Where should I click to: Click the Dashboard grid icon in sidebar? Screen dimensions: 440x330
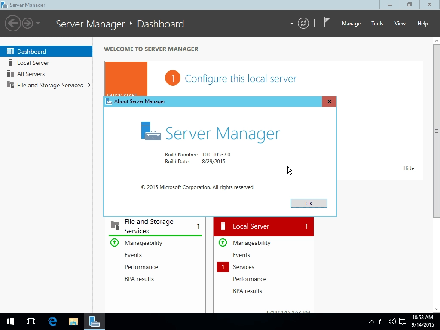10,51
